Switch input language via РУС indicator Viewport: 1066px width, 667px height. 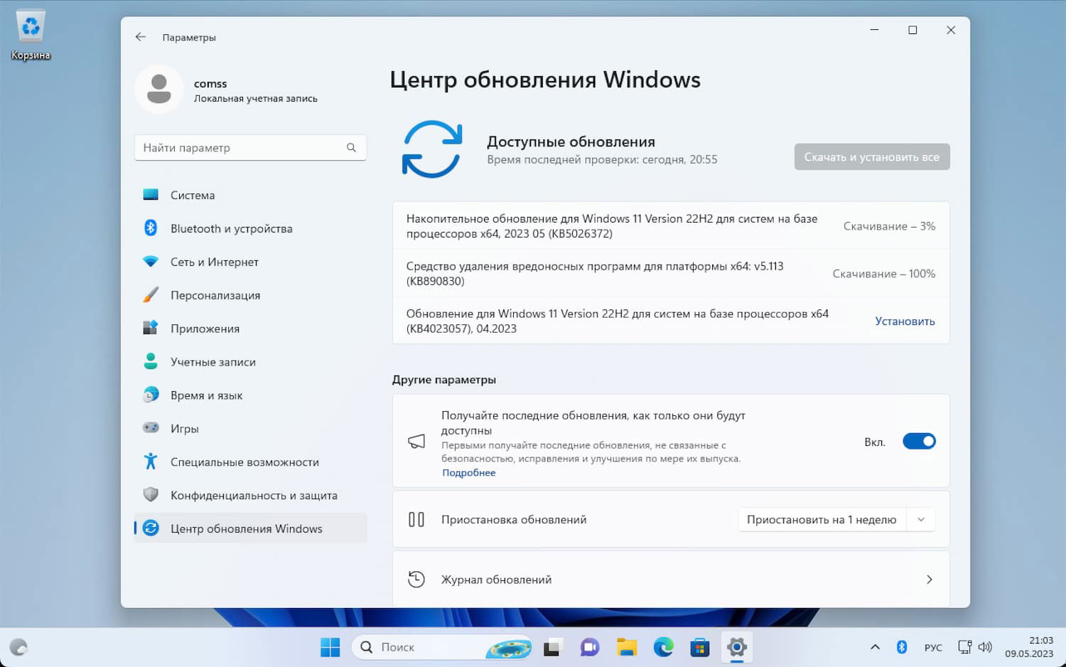(x=933, y=647)
